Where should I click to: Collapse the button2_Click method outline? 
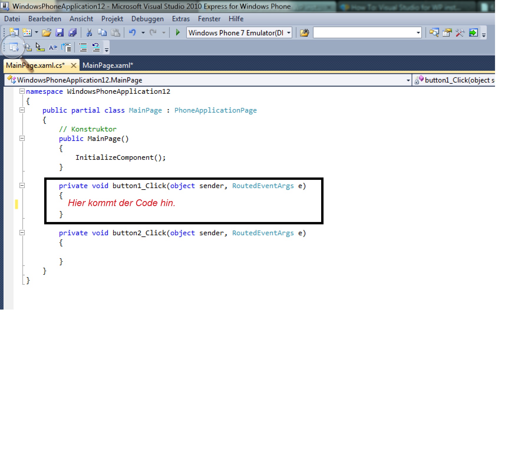coord(22,233)
